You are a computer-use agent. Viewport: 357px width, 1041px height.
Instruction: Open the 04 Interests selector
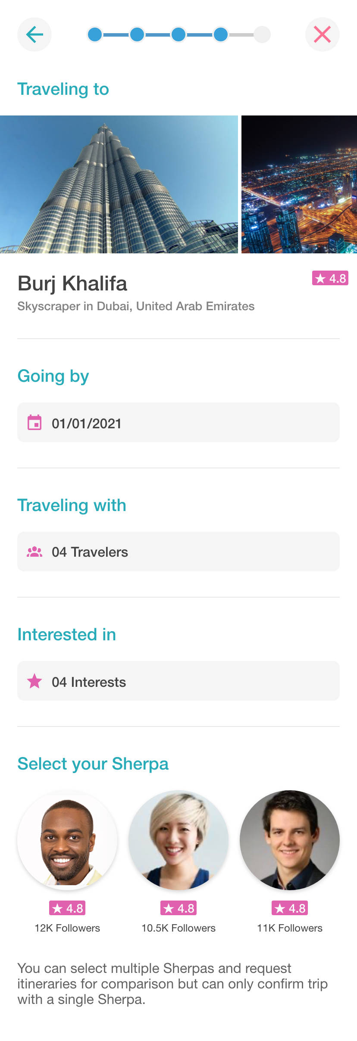click(178, 681)
